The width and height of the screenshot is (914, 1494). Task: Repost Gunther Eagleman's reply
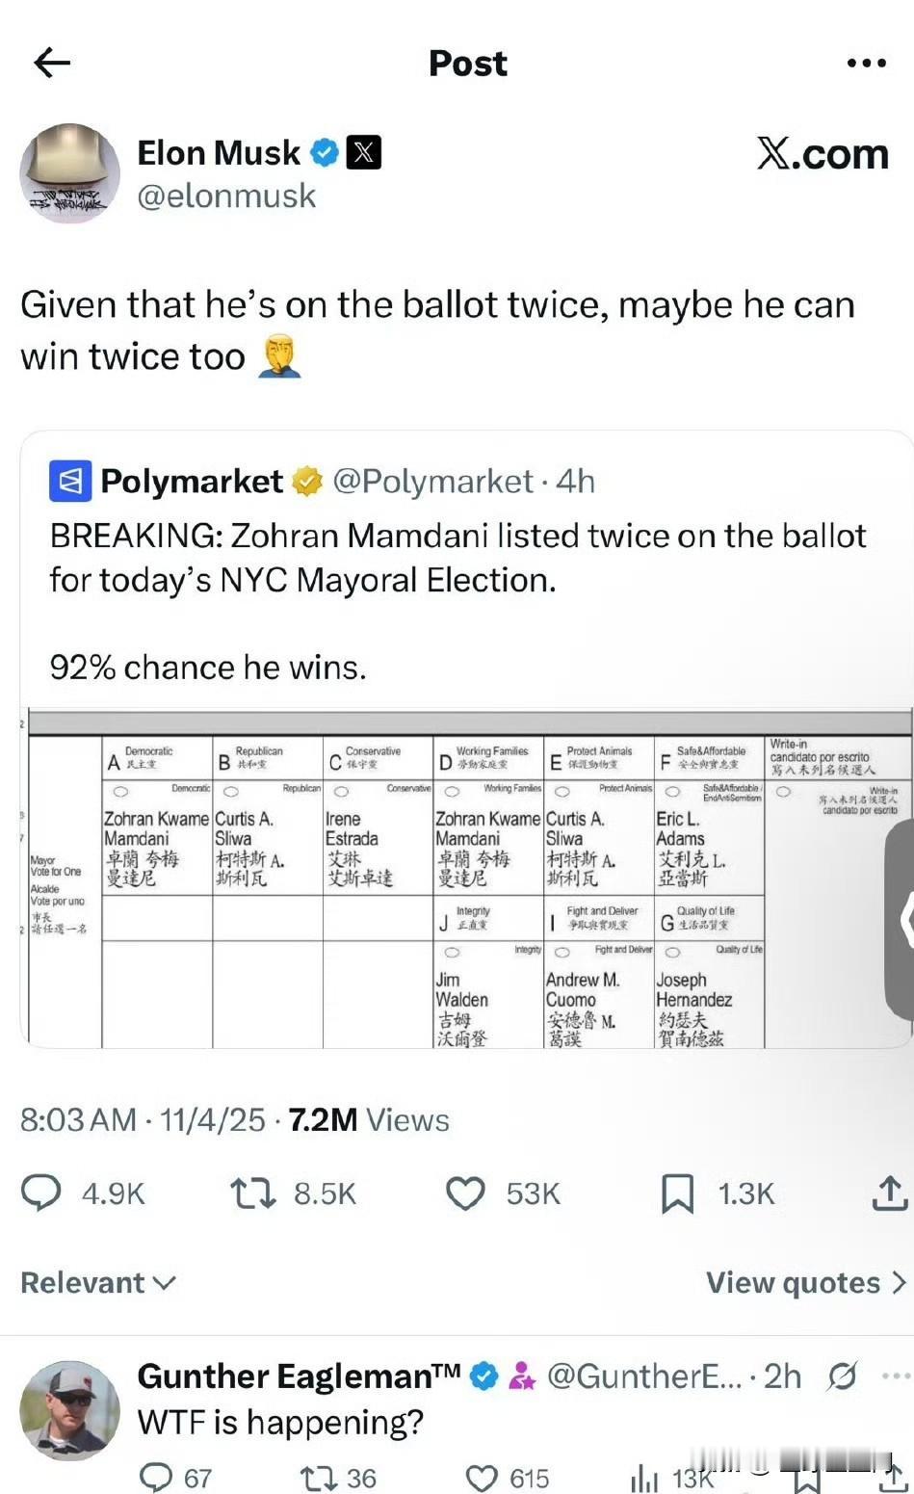point(316,1478)
